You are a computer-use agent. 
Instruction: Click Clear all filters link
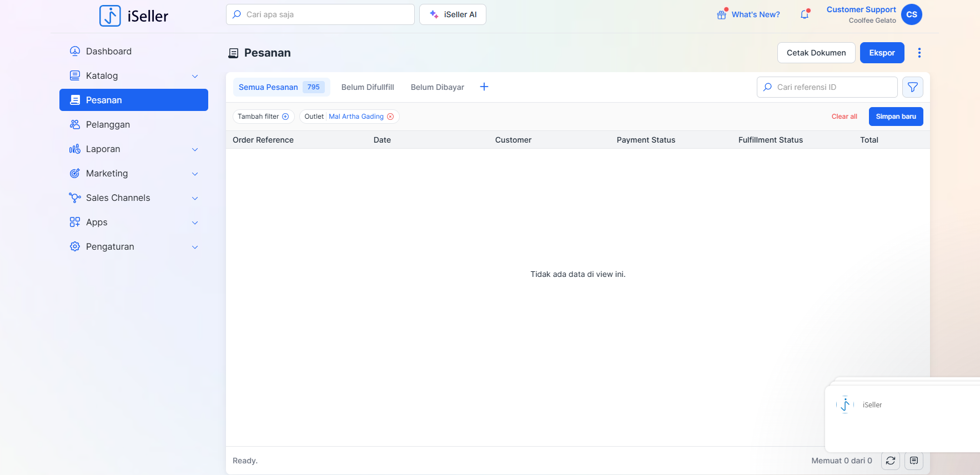(x=844, y=117)
